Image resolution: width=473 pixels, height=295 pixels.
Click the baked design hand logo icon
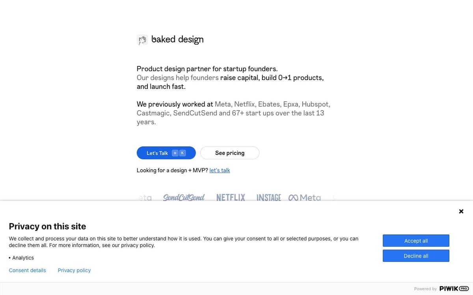[x=142, y=40]
